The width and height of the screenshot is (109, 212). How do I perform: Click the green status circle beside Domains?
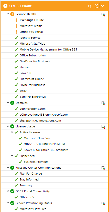coord(12,103)
